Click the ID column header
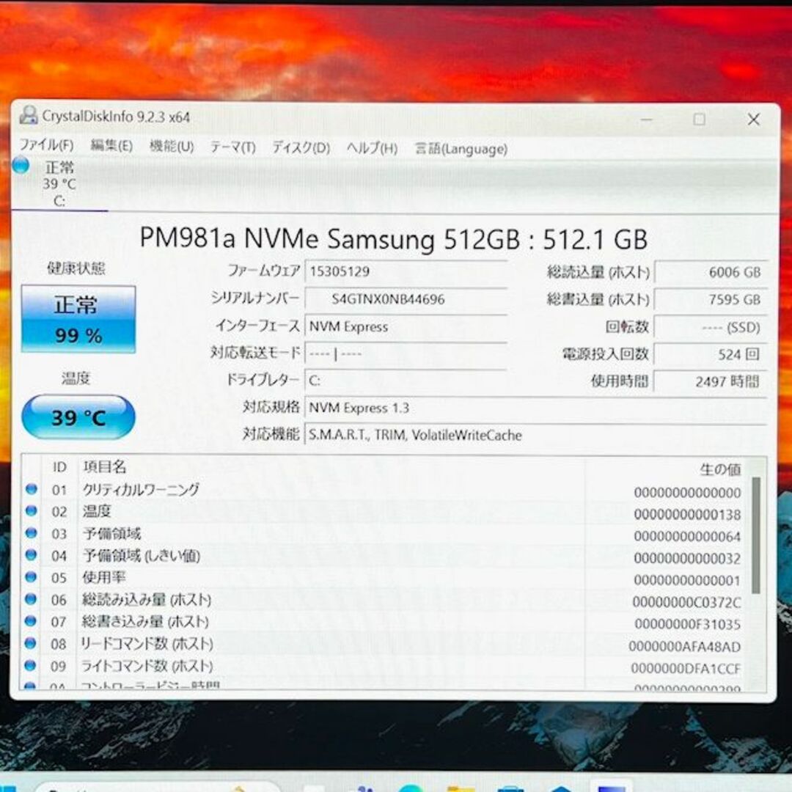The image size is (792, 792). [x=59, y=467]
